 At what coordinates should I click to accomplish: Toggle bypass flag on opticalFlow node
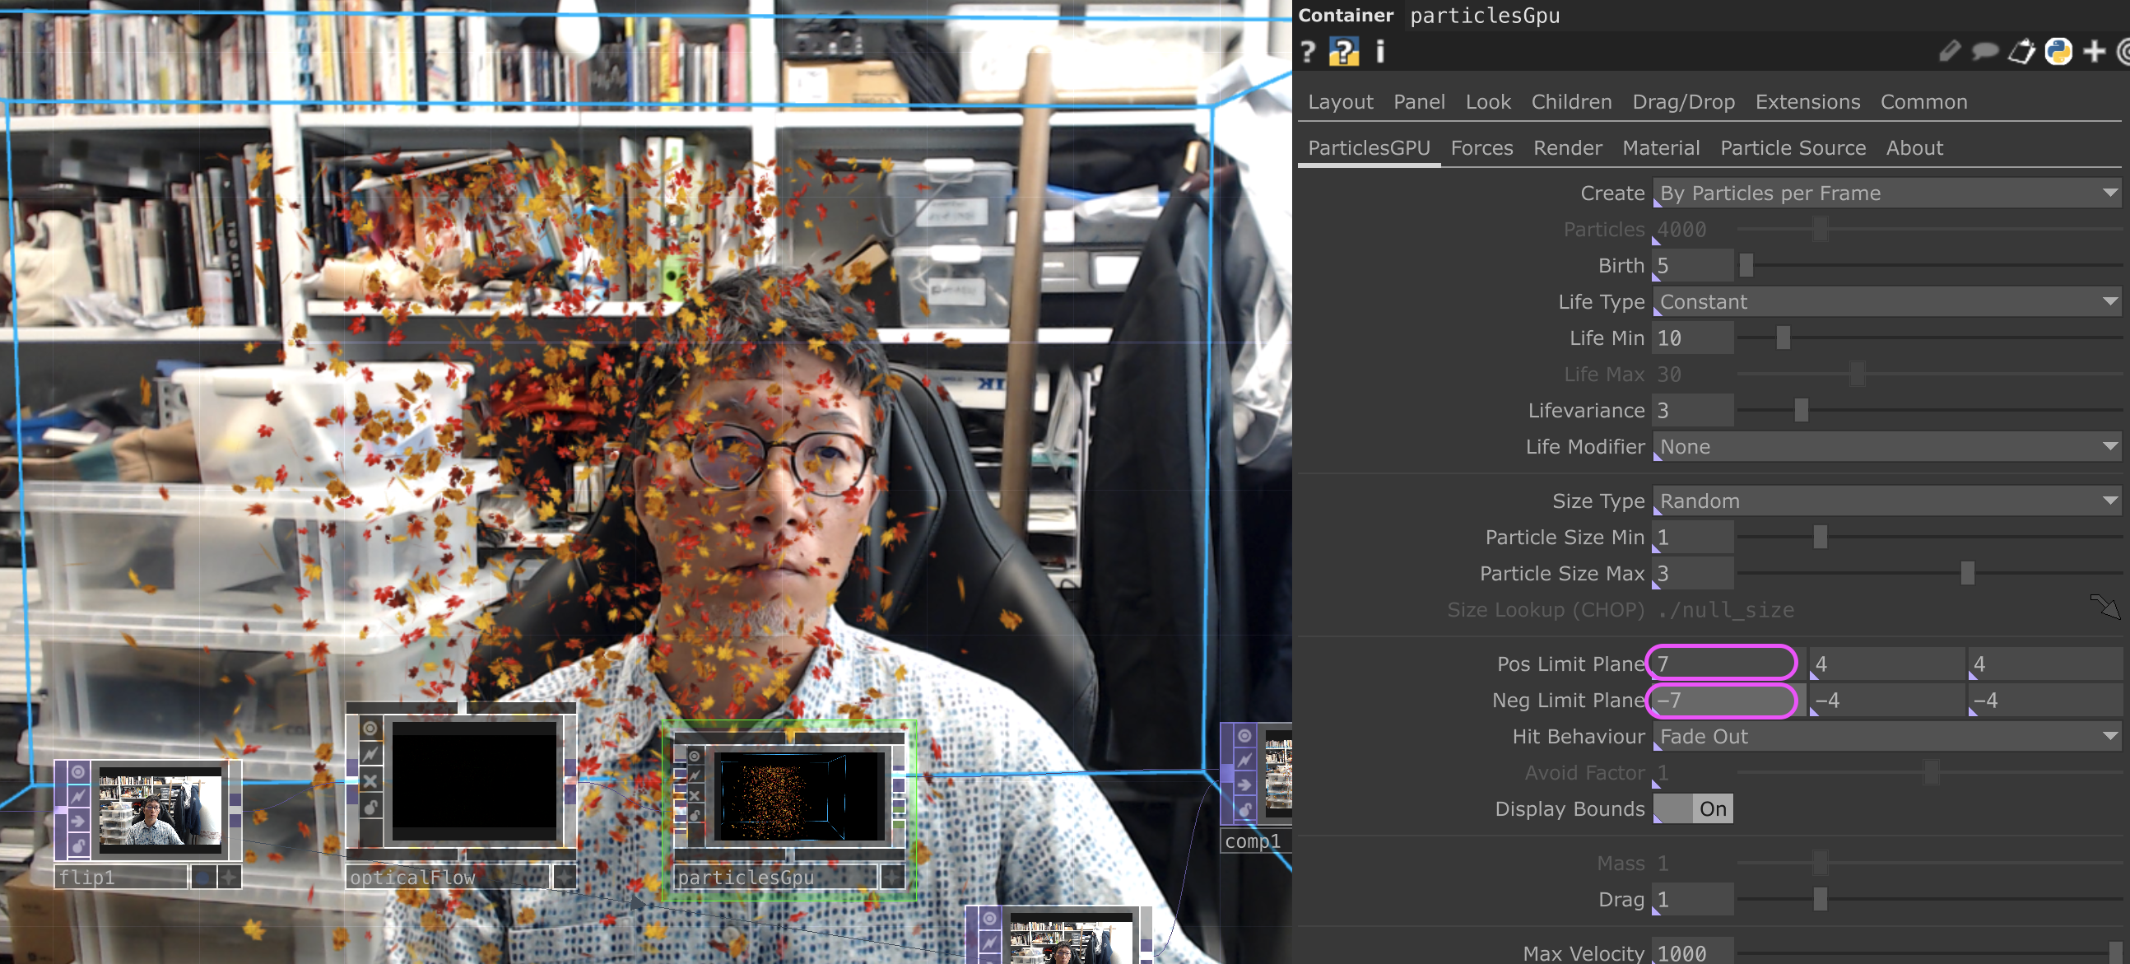[x=370, y=780]
